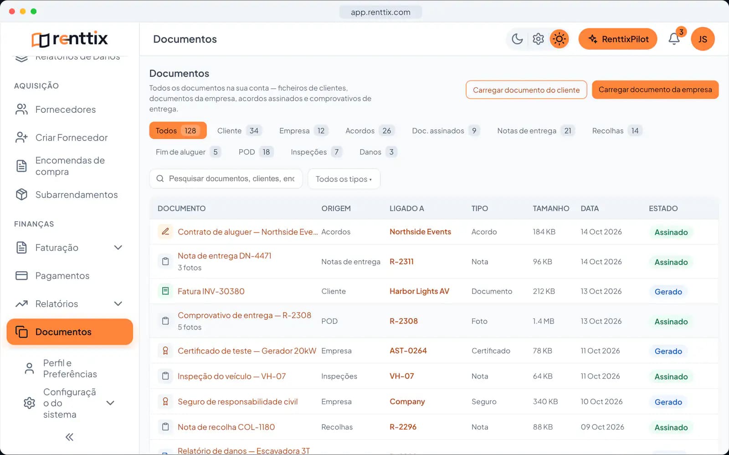Open the Danos tab
The image size is (729, 455).
pos(378,152)
